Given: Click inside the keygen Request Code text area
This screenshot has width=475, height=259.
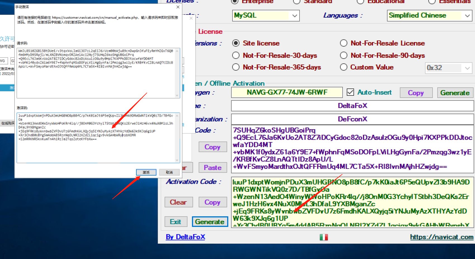Looking at the screenshot, I should (353, 149).
